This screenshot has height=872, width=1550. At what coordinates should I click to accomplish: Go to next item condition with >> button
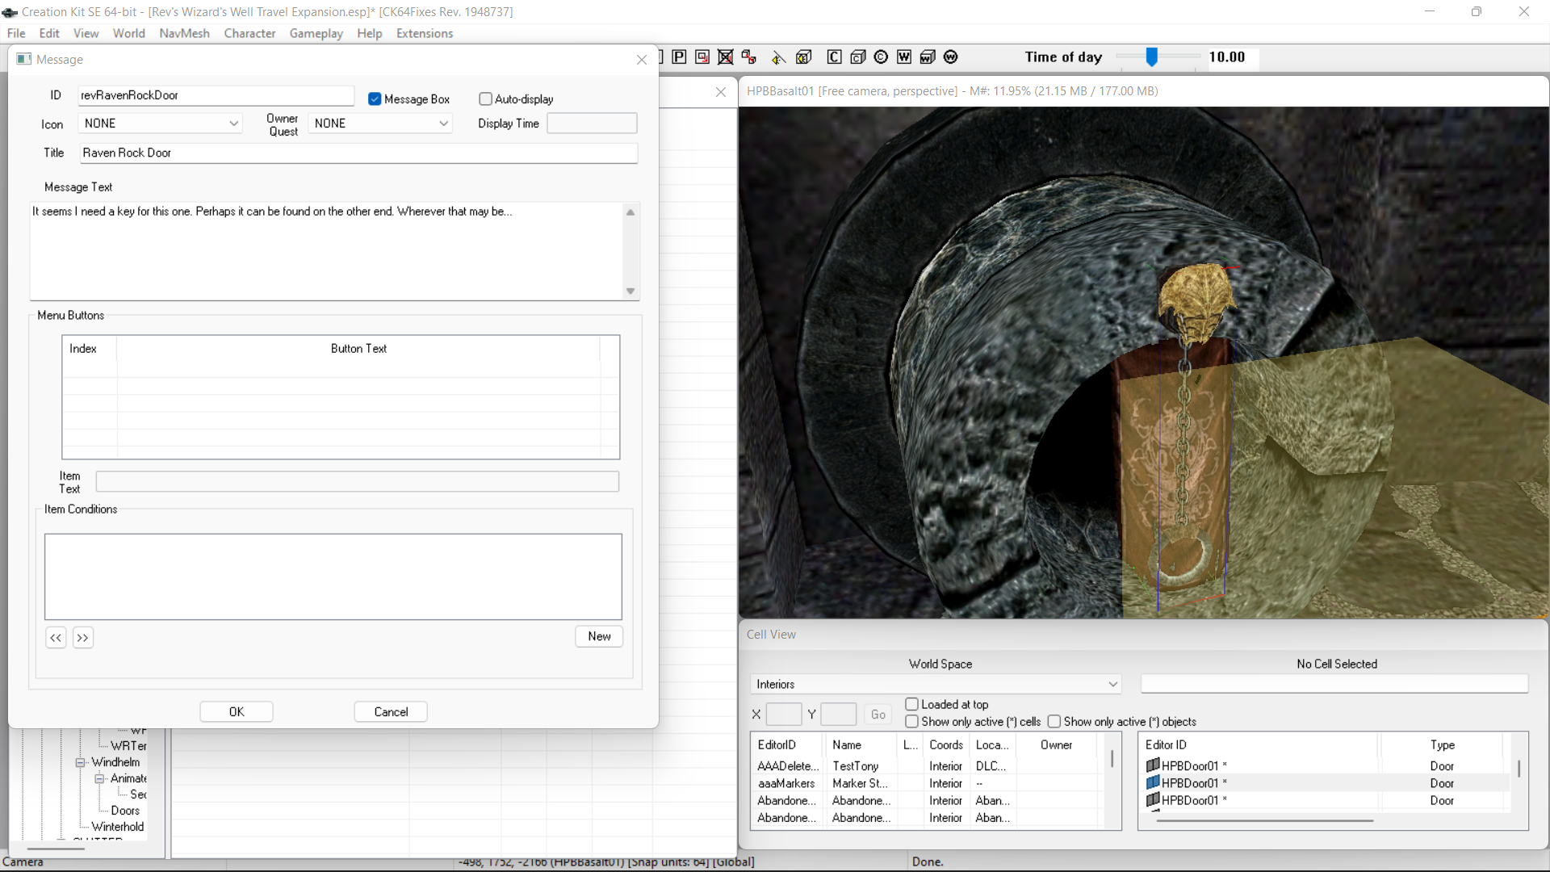tap(83, 638)
